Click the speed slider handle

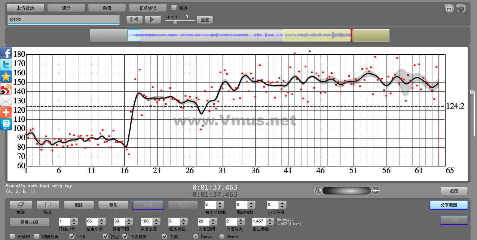pos(175,22)
